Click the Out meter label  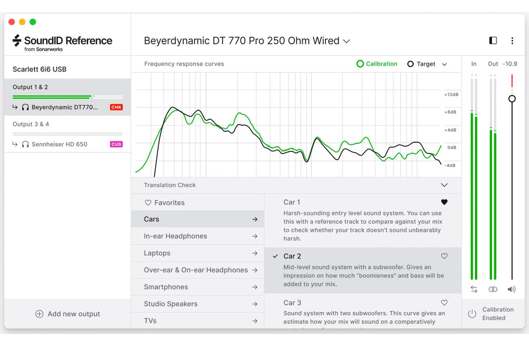point(493,64)
